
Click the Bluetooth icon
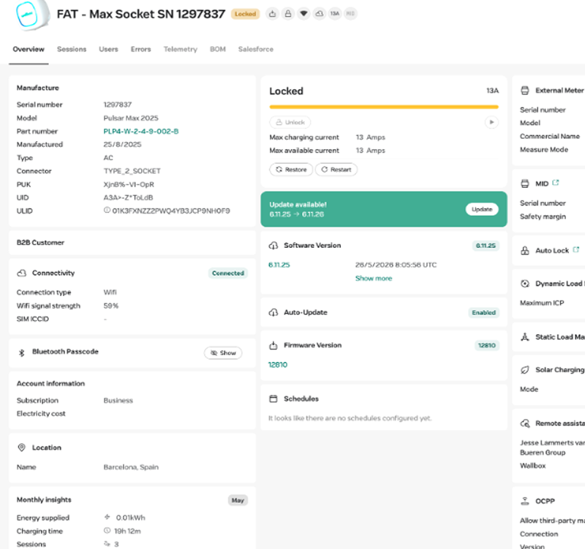click(x=22, y=353)
